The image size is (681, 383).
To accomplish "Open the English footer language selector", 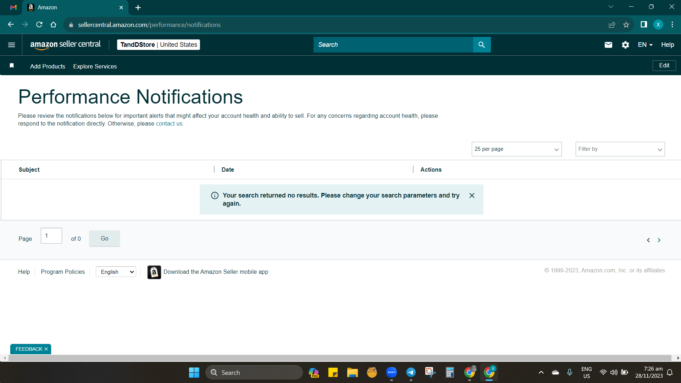I will point(116,272).
